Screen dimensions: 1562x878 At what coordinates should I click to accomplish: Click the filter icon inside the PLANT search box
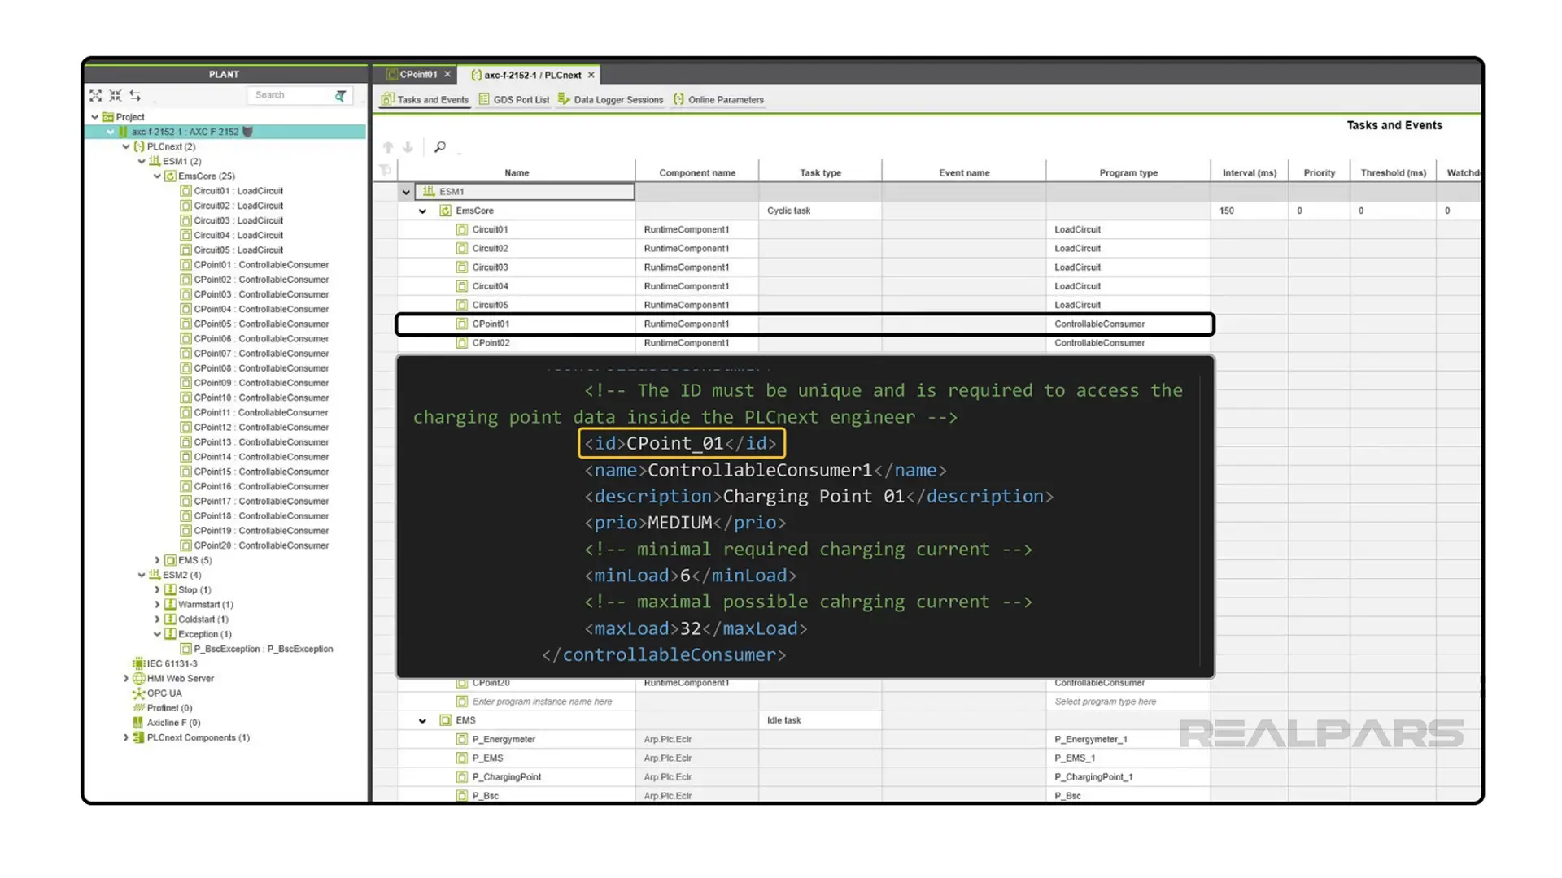pos(341,96)
